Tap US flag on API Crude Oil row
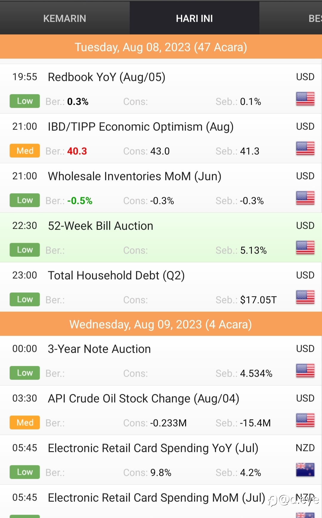322x518 pixels. [x=305, y=420]
